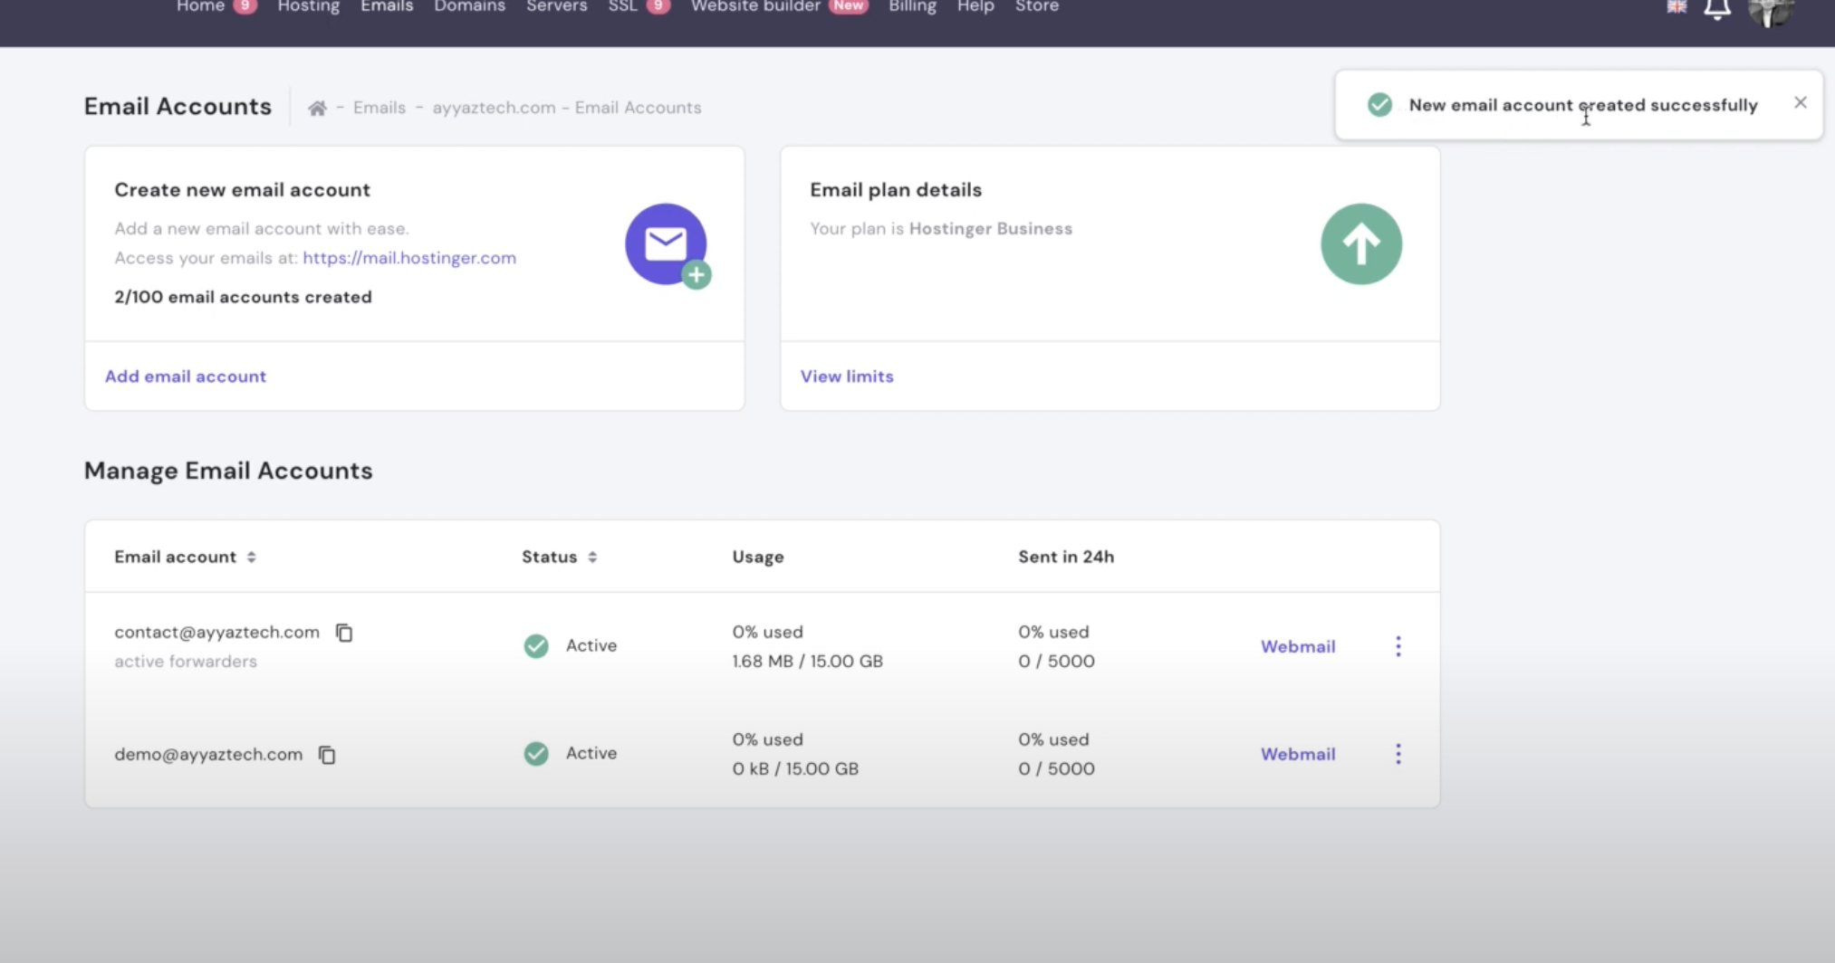Open options menu for demo@ayyaztech.com
This screenshot has width=1835, height=963.
pos(1398,754)
